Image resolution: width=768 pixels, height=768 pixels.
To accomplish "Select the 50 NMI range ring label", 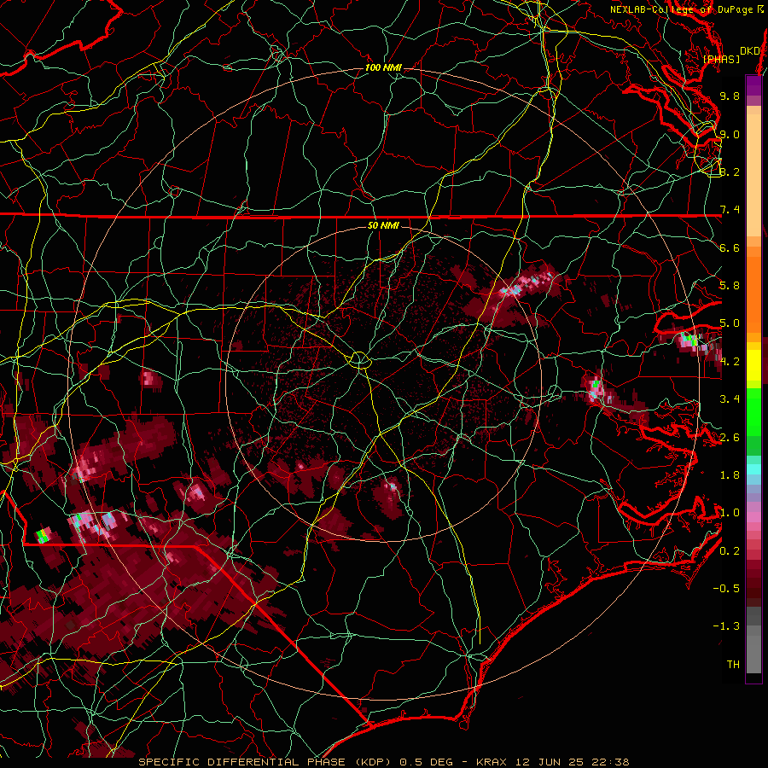I will coord(383,225).
